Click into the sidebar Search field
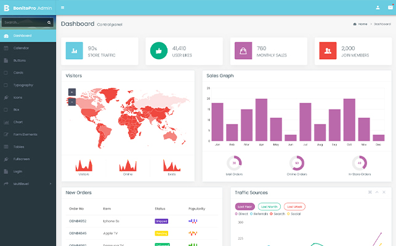The image size is (396, 246). (x=24, y=23)
